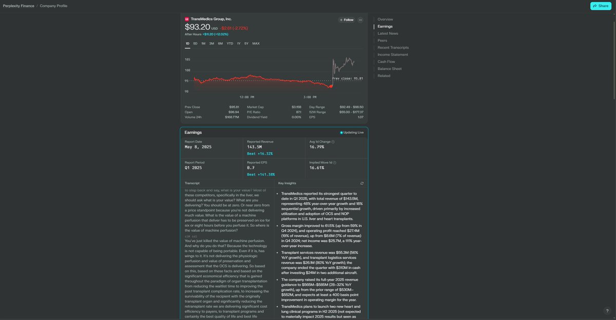
Task: Switch chart to 6M range
Action: [220, 44]
